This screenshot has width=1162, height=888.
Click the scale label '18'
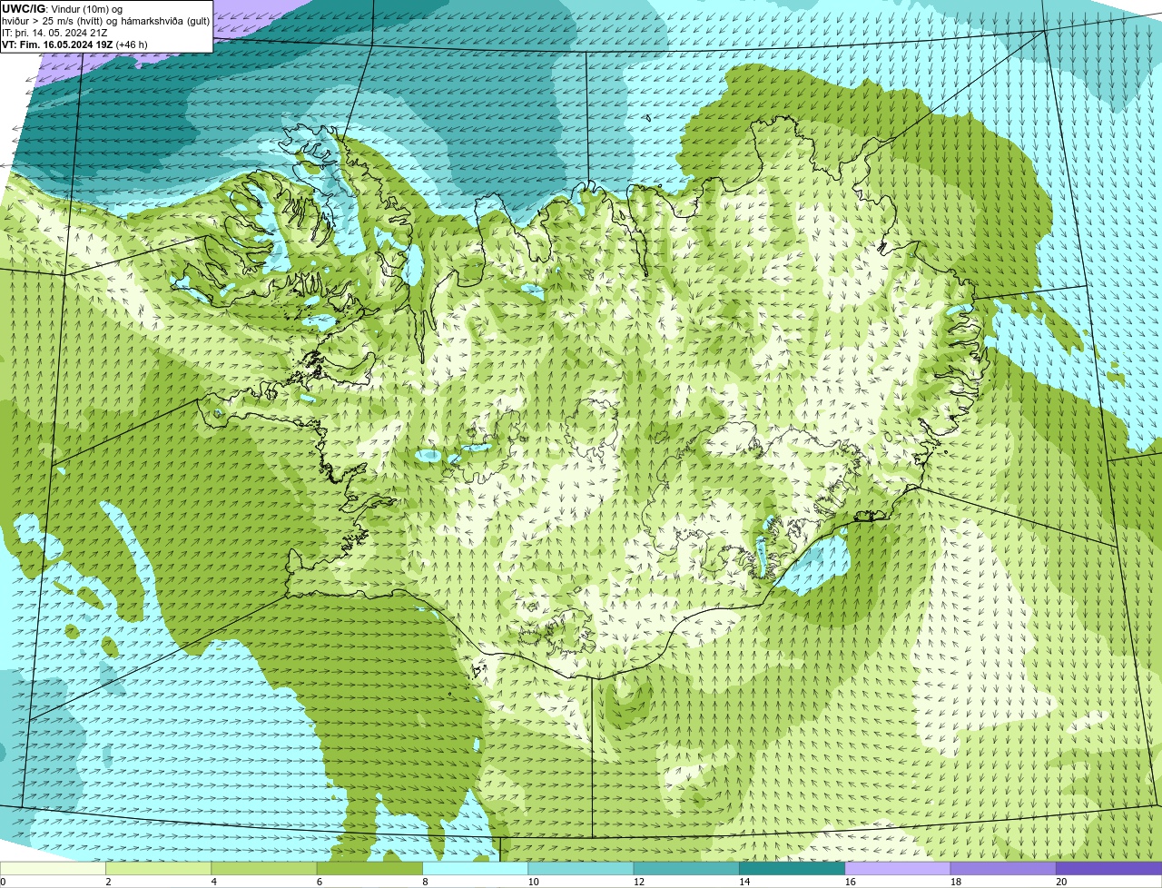pyautogui.click(x=955, y=882)
